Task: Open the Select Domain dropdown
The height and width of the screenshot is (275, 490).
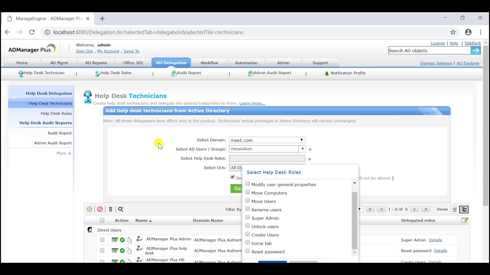Action: click(x=267, y=140)
